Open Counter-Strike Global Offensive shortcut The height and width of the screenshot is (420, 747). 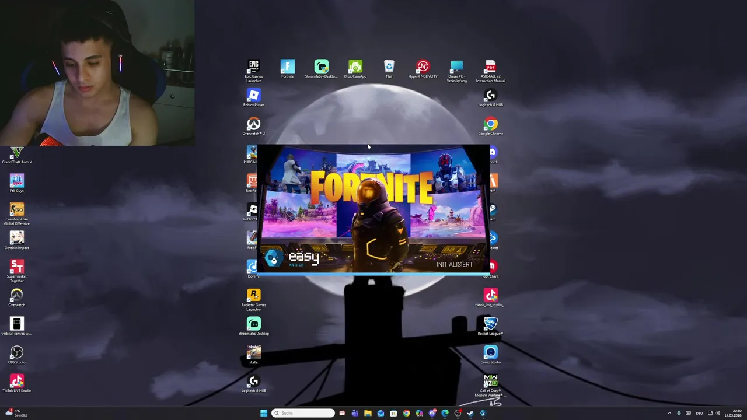(16, 213)
